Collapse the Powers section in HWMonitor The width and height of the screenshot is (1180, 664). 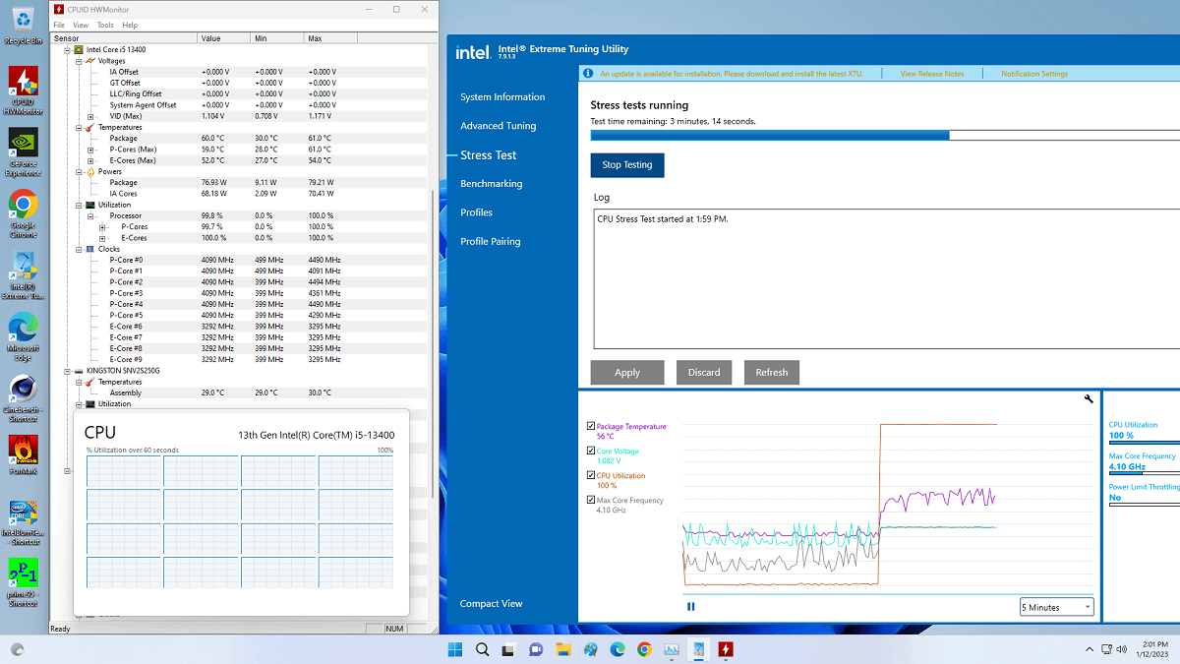[x=79, y=171]
